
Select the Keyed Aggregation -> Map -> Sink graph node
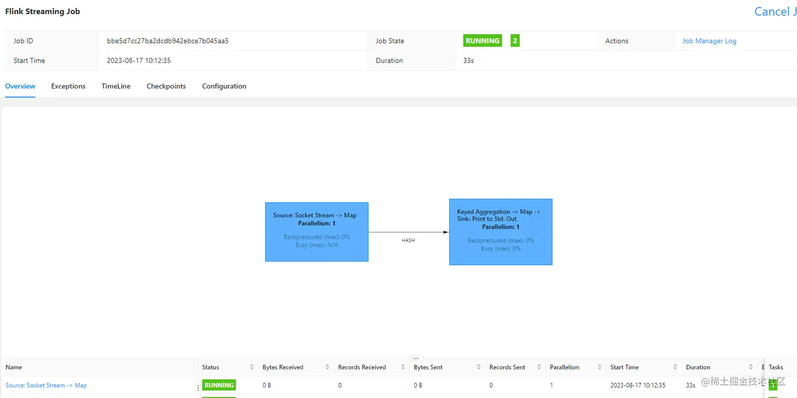pyautogui.click(x=500, y=232)
